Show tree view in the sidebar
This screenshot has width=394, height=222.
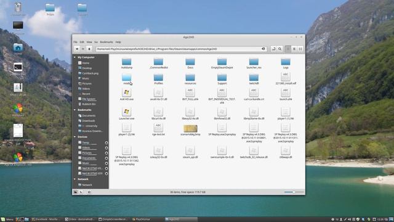[81, 192]
